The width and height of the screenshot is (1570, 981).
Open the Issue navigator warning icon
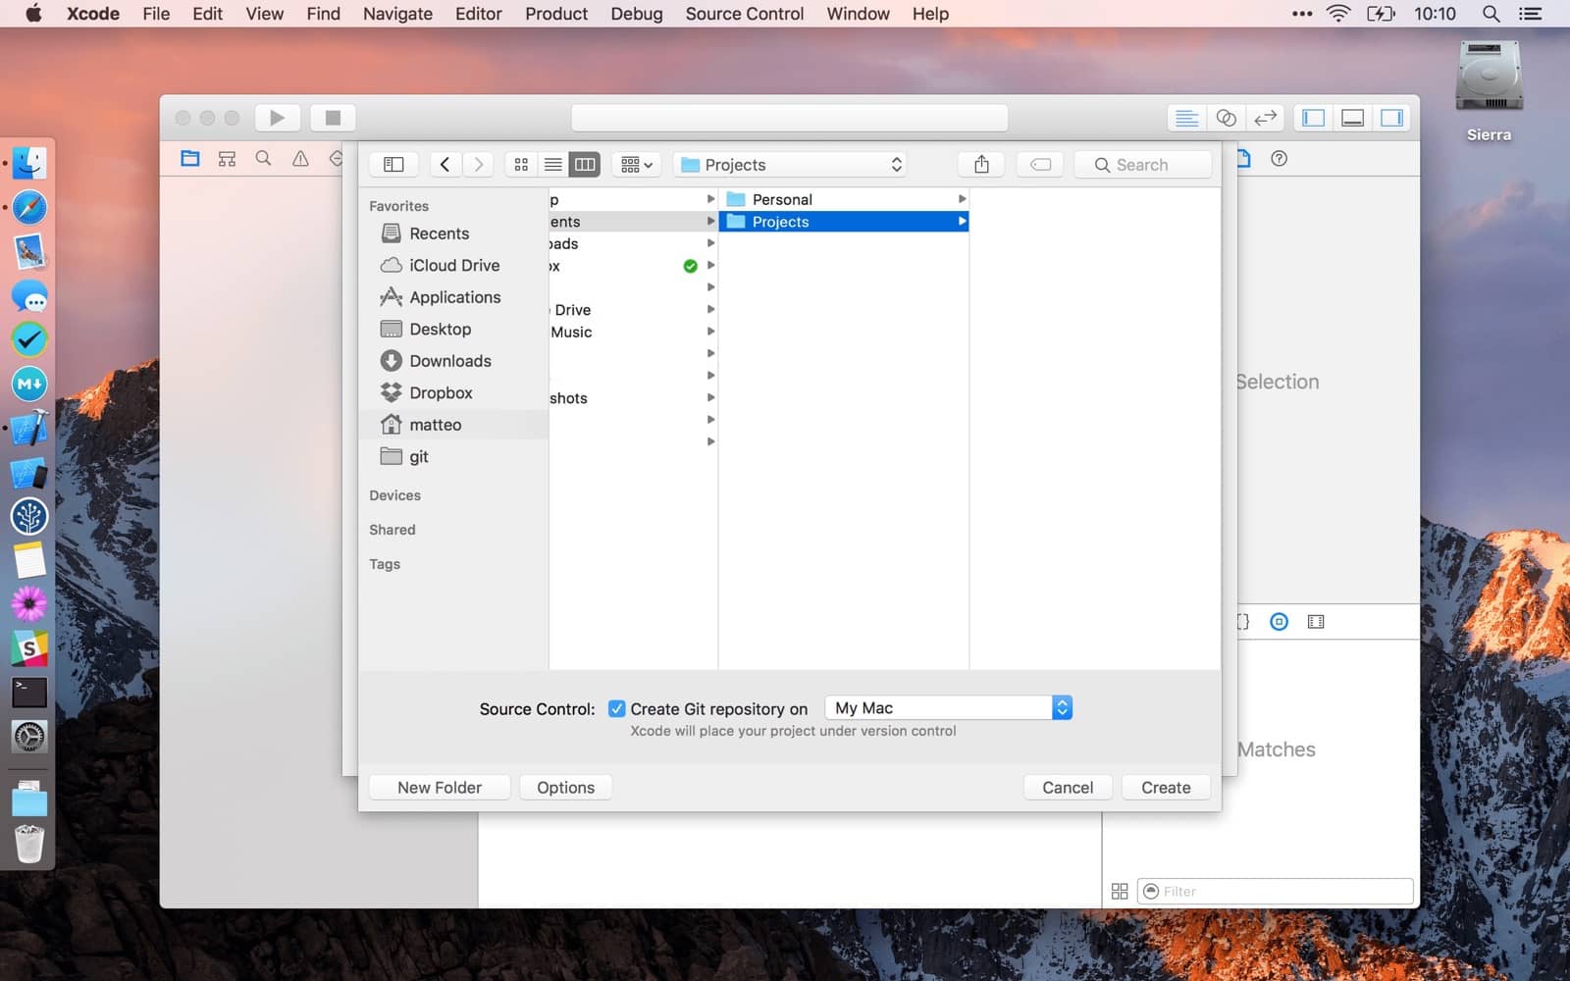300,159
